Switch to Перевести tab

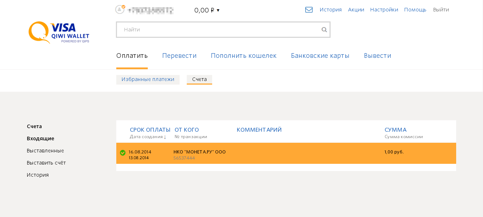(179, 56)
